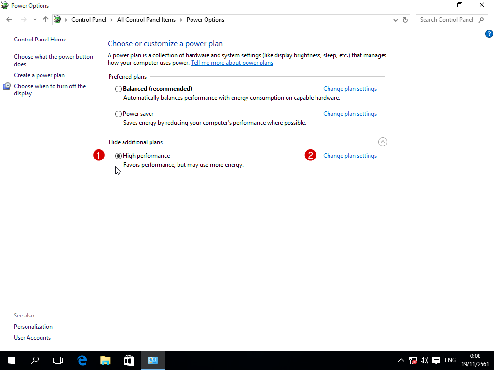Open File Explorer from the taskbar
Viewport: 494px width, 370px height.
tap(105, 360)
